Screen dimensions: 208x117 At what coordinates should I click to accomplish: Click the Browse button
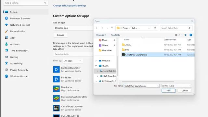point(60,35)
